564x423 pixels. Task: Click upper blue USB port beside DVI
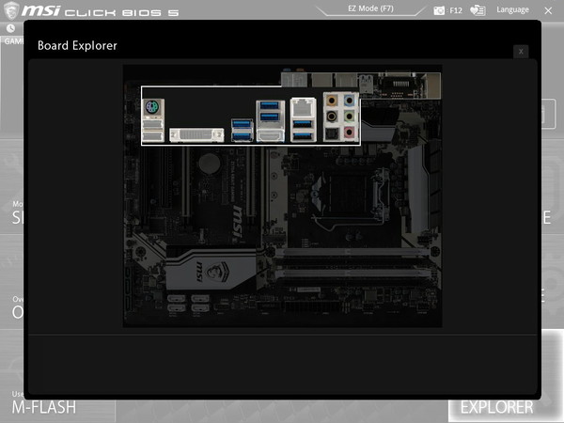click(x=242, y=124)
